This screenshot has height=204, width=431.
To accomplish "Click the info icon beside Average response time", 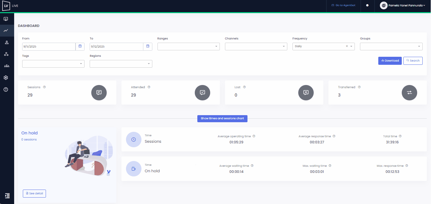I will coord(334,136).
